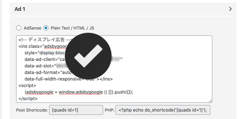Place cursor on the closing </script> line
This screenshot has height=119, width=242.
pos(28,99)
